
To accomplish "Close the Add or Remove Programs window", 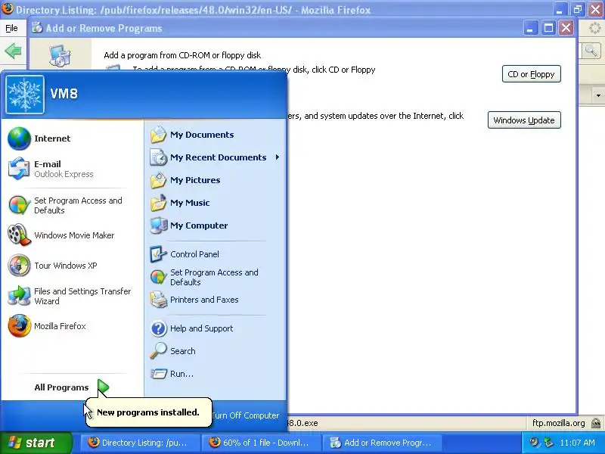I will (x=566, y=28).
